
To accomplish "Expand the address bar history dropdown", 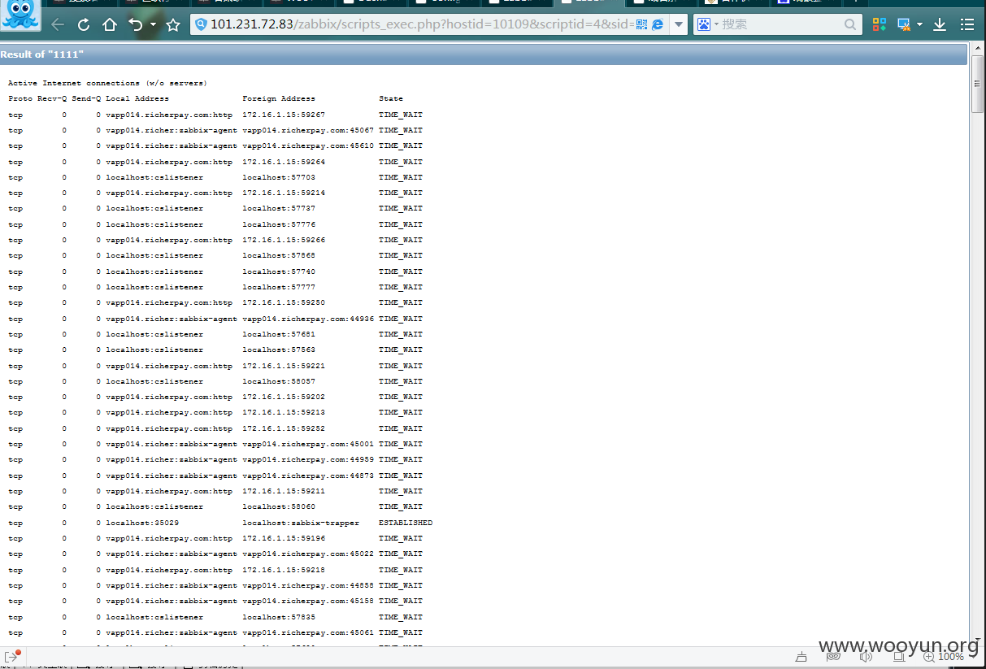I will [x=679, y=24].
